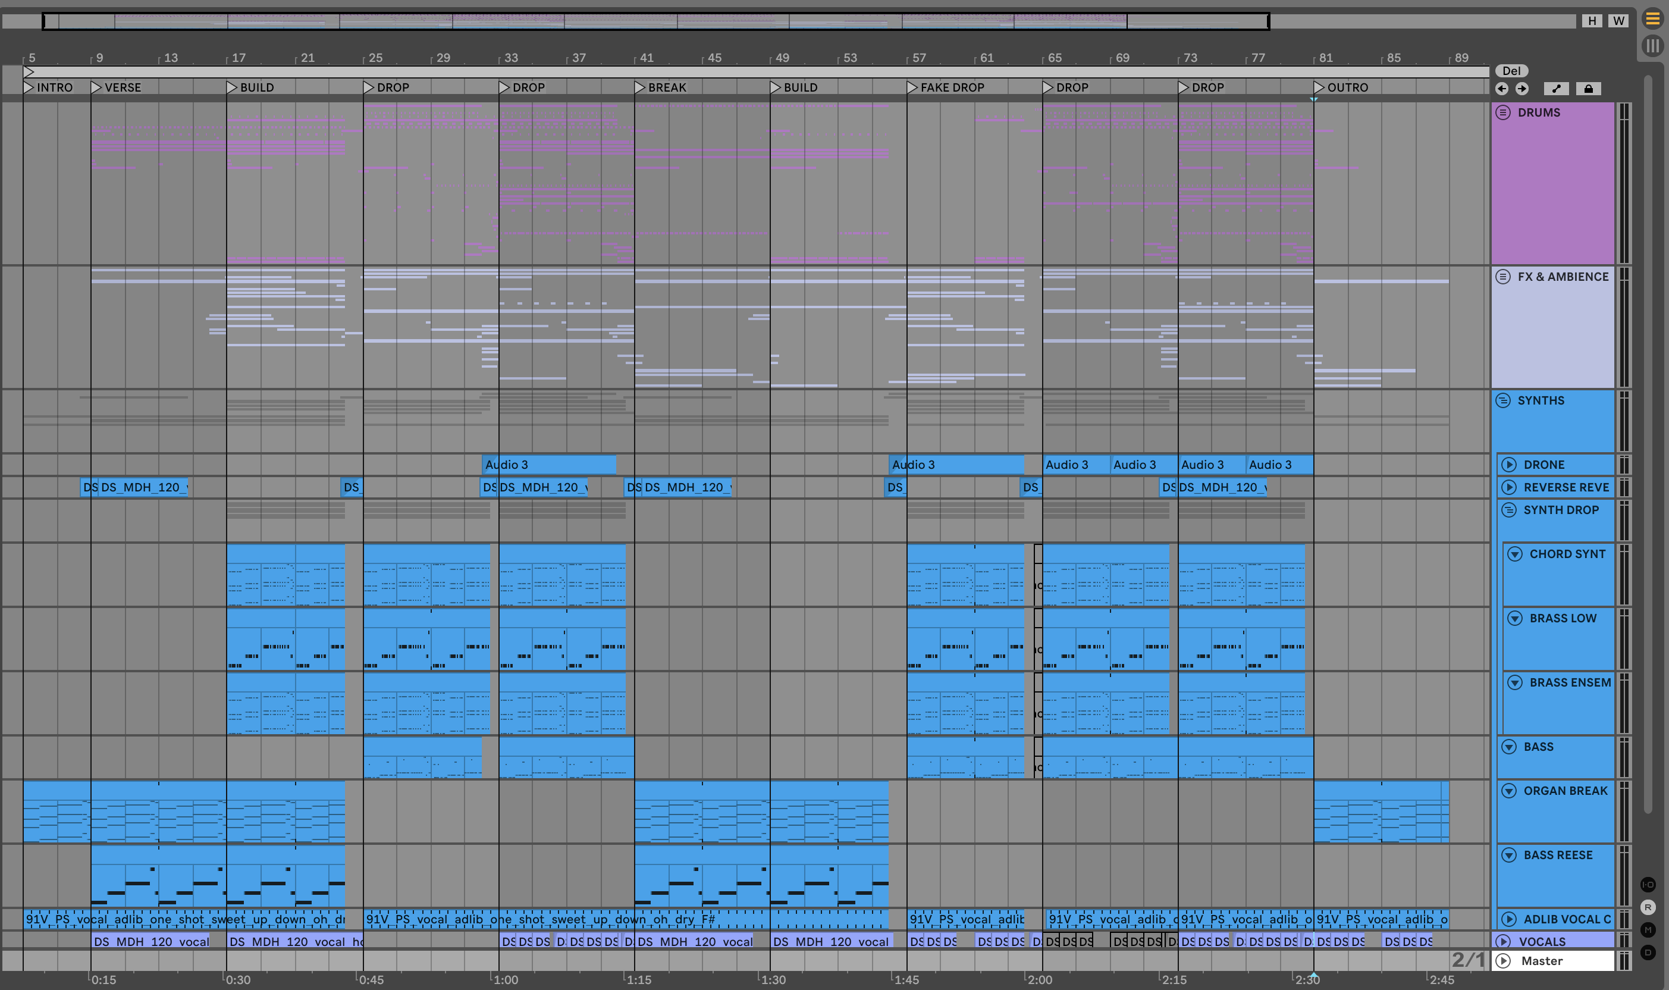The height and width of the screenshot is (990, 1669).
Task: Fold the DRUMS group track
Action: (1503, 112)
